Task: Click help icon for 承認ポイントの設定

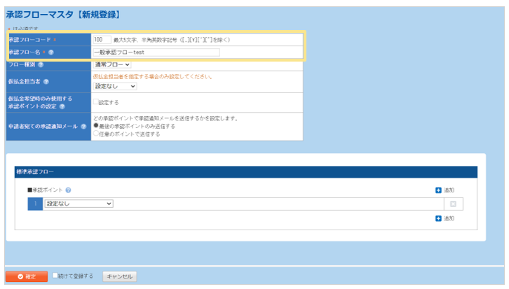Action: click(62, 106)
